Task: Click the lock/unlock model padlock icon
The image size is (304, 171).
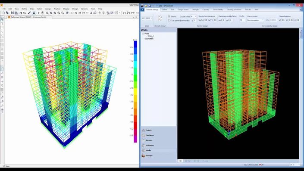Action: pyautogui.click(x=34, y=13)
